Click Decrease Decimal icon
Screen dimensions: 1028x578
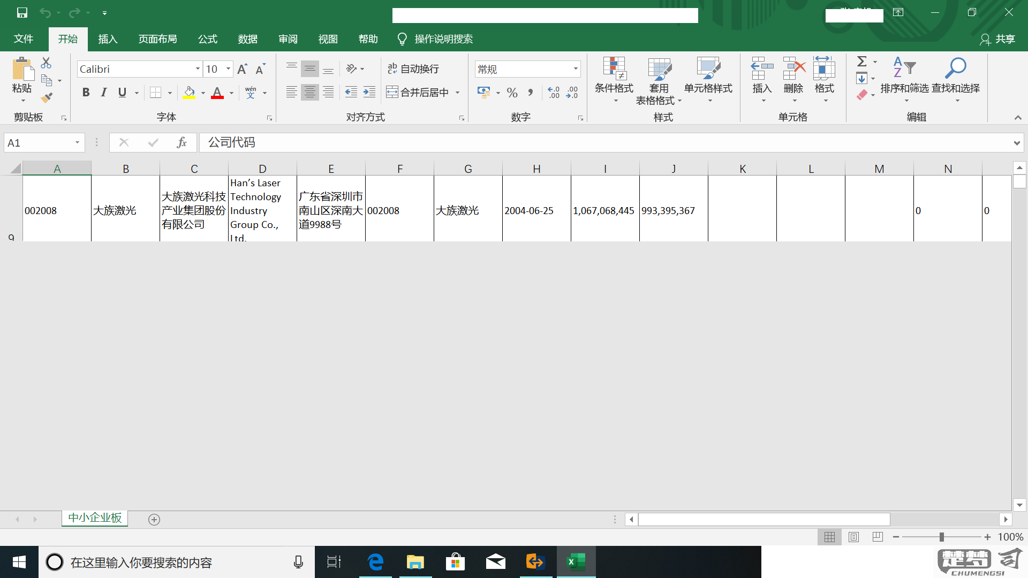point(572,93)
